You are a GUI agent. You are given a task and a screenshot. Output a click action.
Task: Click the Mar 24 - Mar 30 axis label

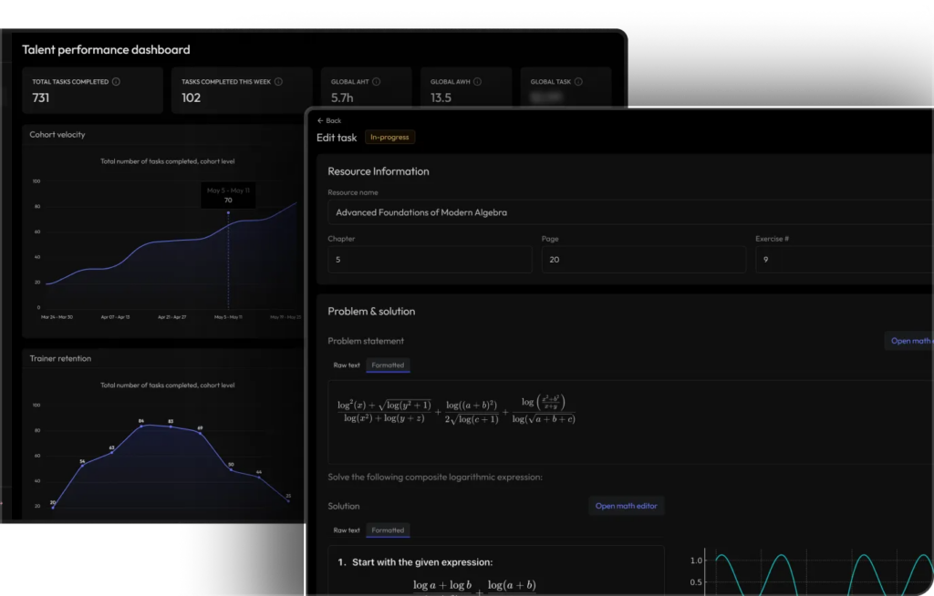(x=57, y=317)
